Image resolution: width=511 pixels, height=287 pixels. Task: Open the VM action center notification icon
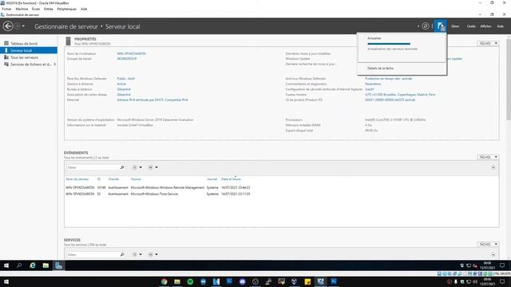(x=502, y=265)
